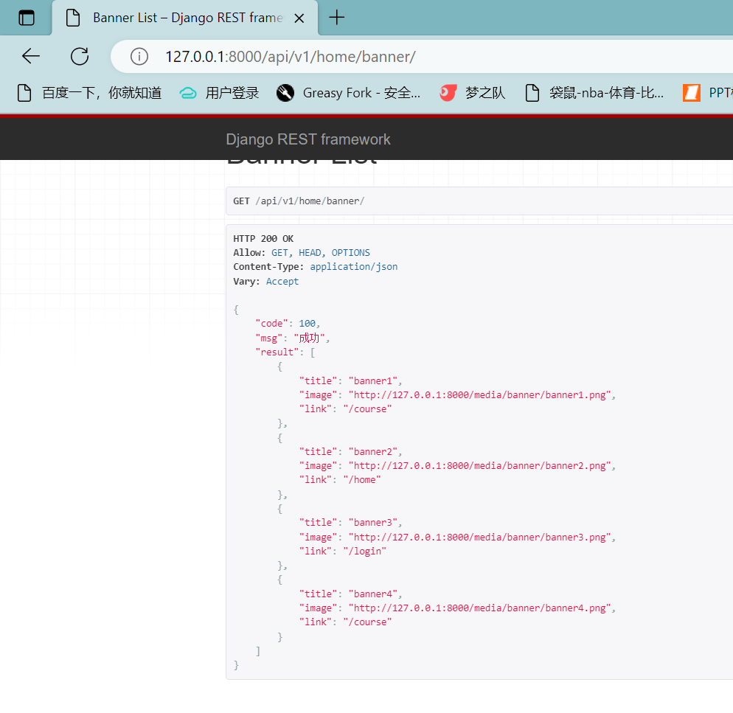This screenshot has width=733, height=713.
Task: Click the "/home" link value
Action: (x=362, y=480)
